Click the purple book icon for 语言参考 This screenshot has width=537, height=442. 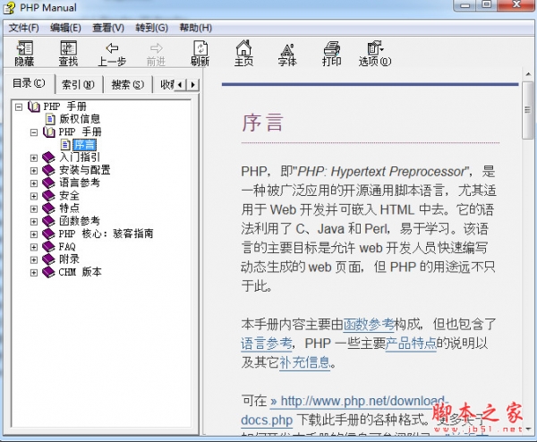coord(48,183)
